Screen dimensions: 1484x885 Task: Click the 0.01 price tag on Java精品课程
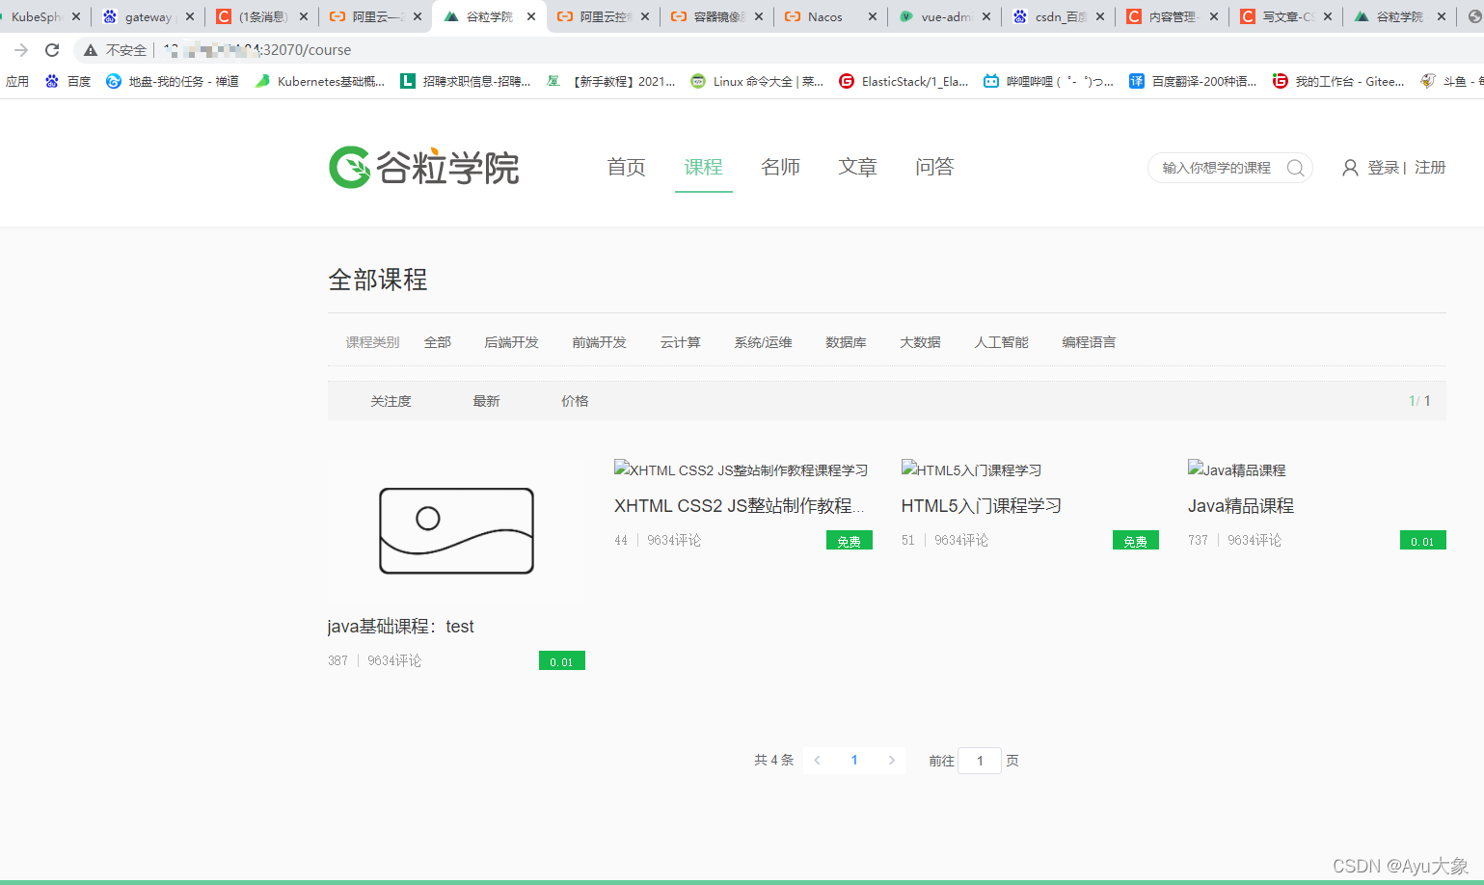pyautogui.click(x=1422, y=541)
